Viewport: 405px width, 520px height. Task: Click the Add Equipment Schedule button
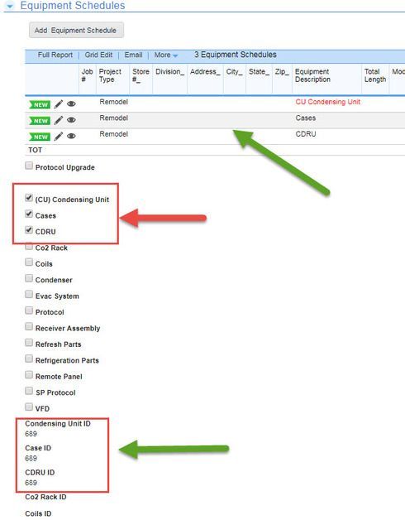coord(77,30)
